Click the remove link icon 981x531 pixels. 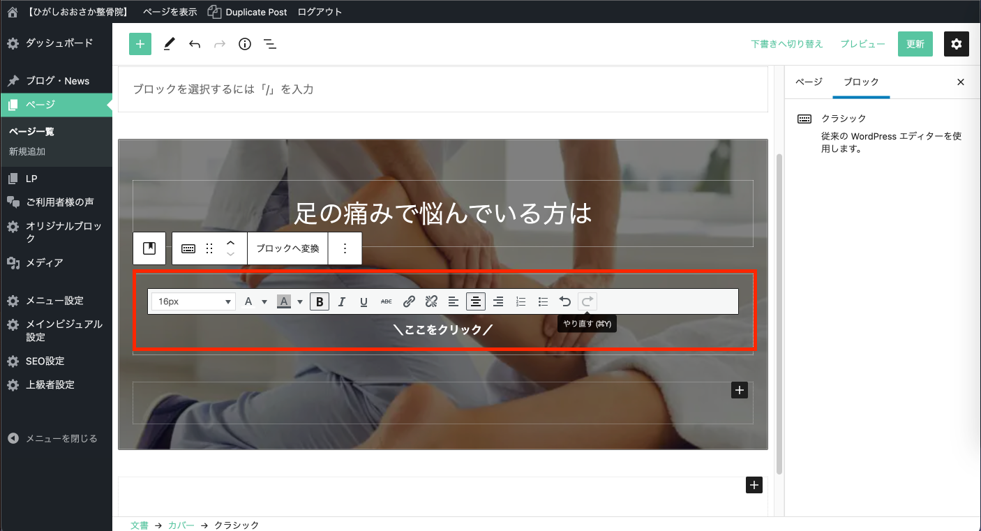pyautogui.click(x=431, y=301)
